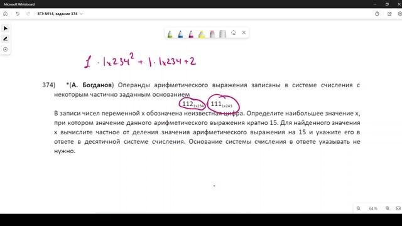
Task: Click the number 112 in expression
Action: click(188, 104)
